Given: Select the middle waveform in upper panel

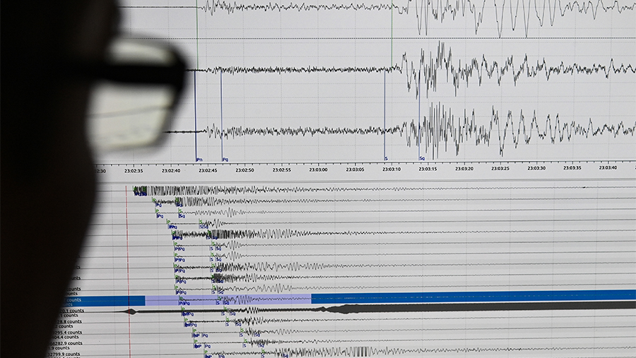Looking at the screenshot, I should click(424, 69).
